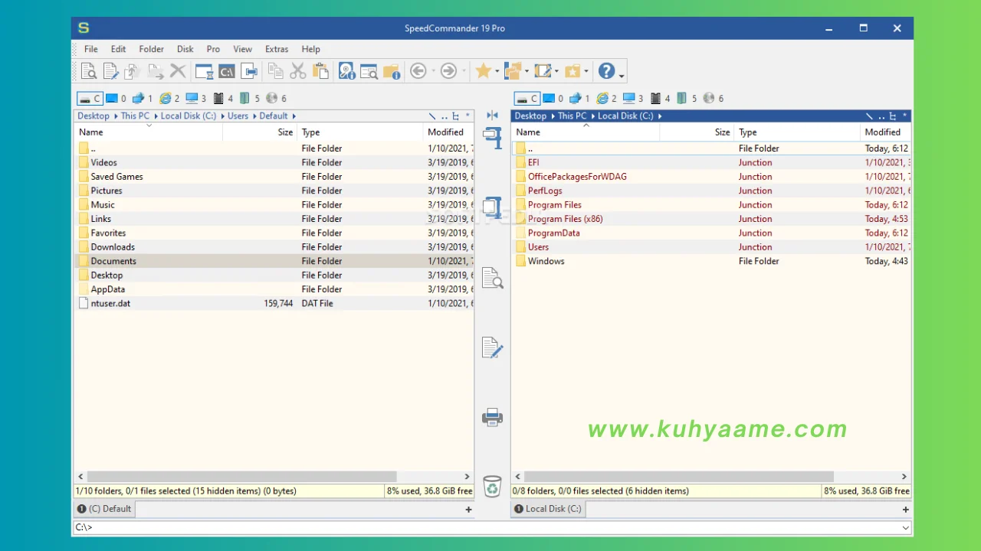Open the command line history dropdown

pos(905,527)
